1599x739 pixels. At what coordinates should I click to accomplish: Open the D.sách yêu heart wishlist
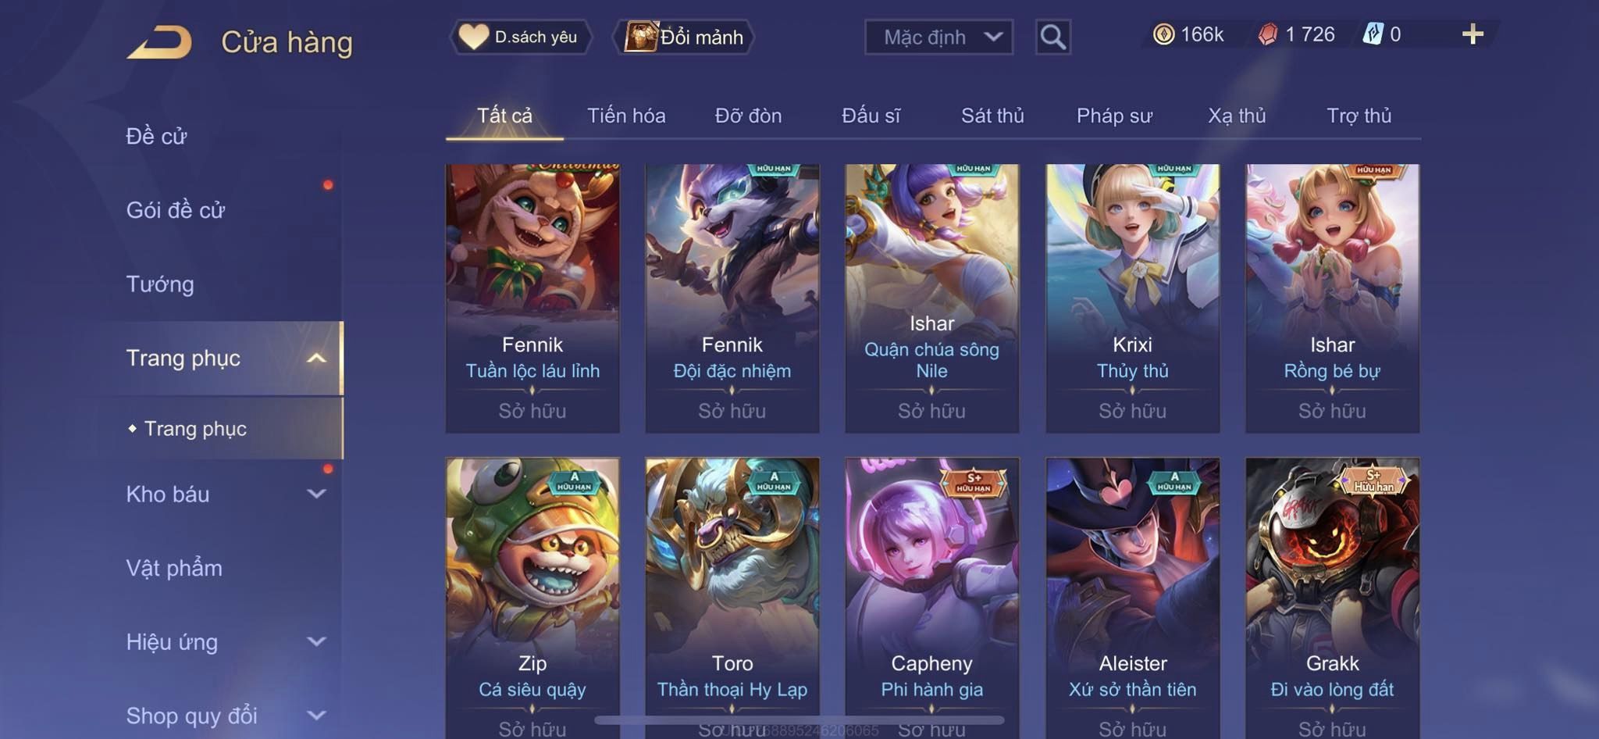click(x=520, y=37)
